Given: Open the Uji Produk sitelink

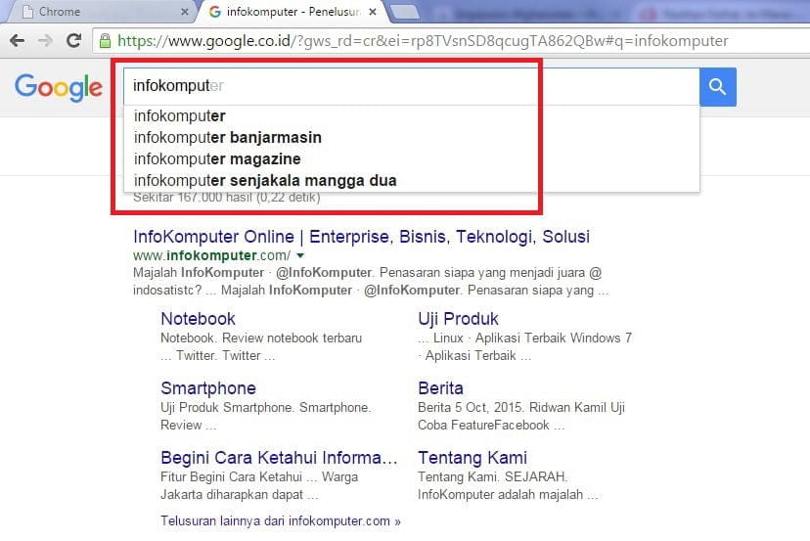Looking at the screenshot, I should [x=458, y=319].
